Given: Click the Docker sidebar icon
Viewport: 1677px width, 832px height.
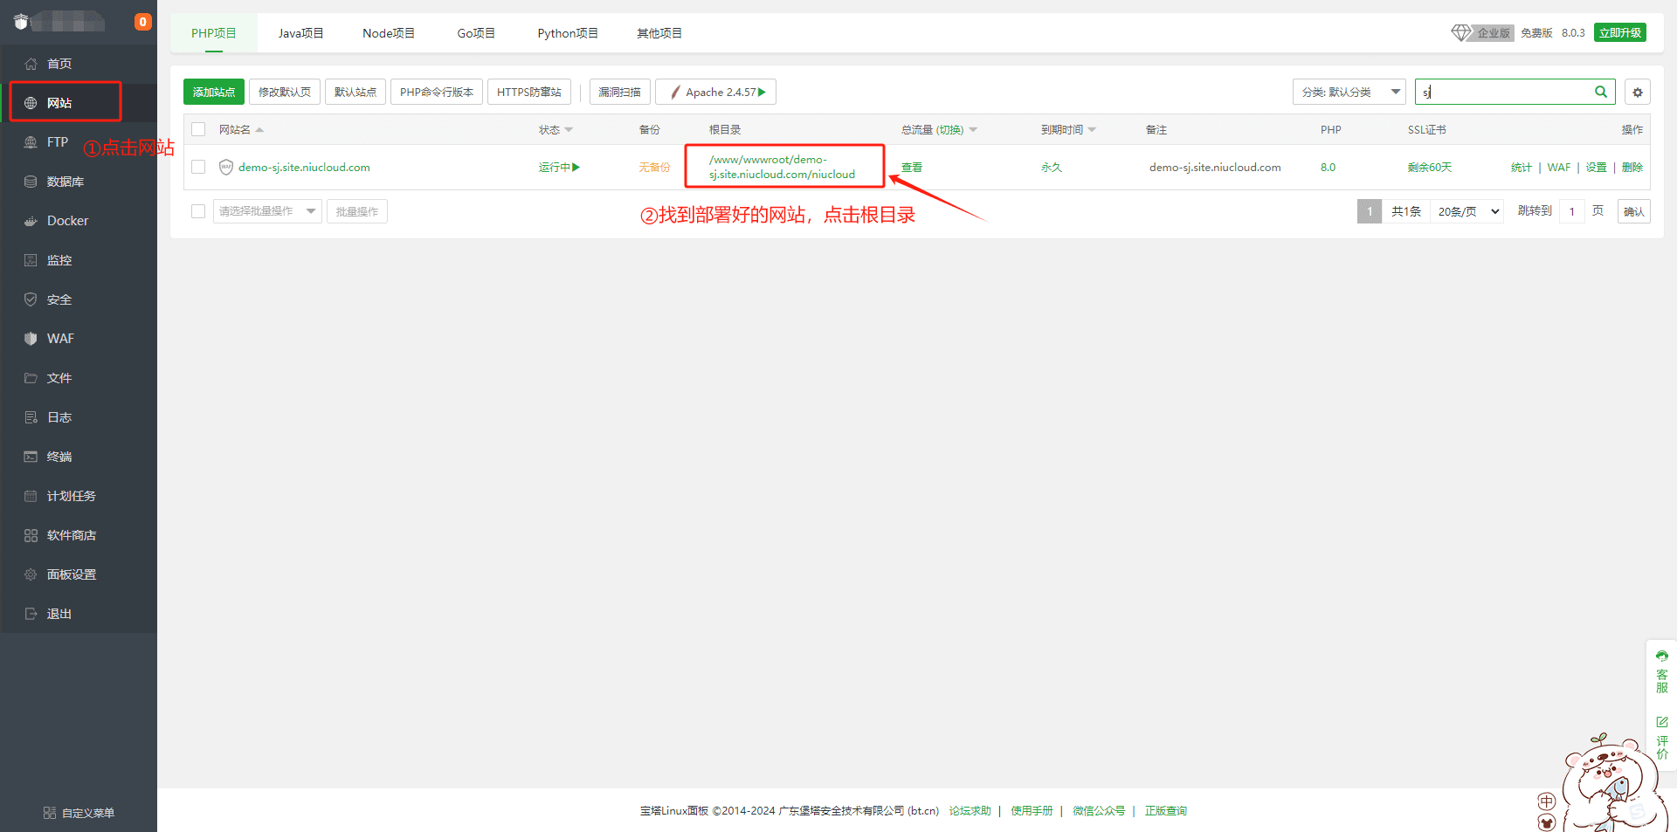Looking at the screenshot, I should (x=31, y=221).
